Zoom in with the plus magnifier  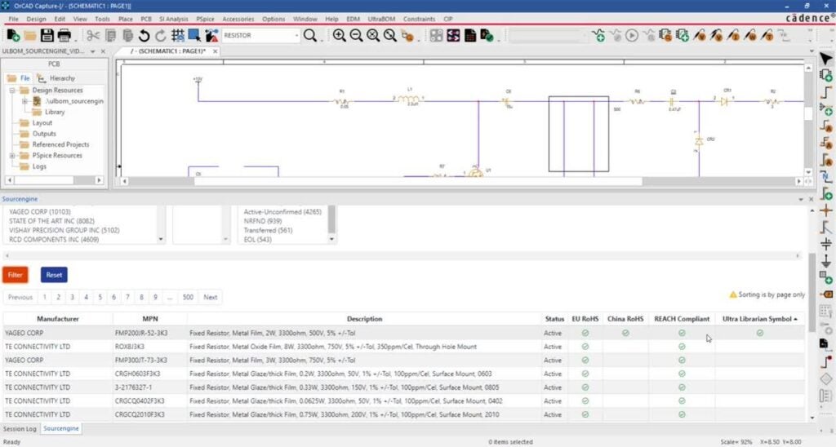pyautogui.click(x=339, y=36)
